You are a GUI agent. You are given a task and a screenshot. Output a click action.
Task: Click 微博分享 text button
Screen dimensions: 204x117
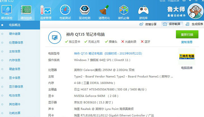[x=151, y=24]
